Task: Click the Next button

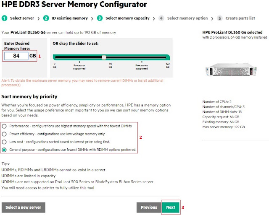Action: coord(171,207)
